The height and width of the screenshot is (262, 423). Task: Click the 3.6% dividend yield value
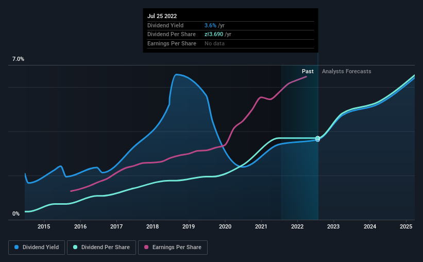click(210, 25)
